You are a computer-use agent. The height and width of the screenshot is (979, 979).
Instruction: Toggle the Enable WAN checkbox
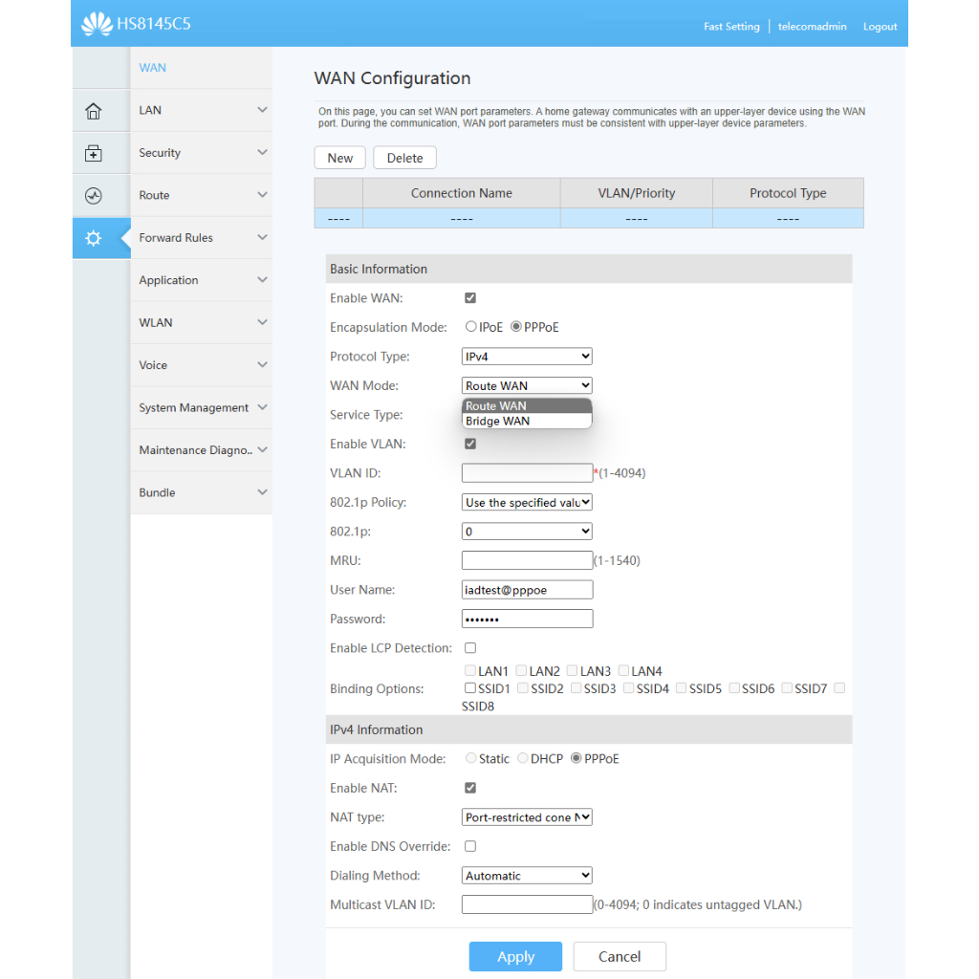coord(470,298)
